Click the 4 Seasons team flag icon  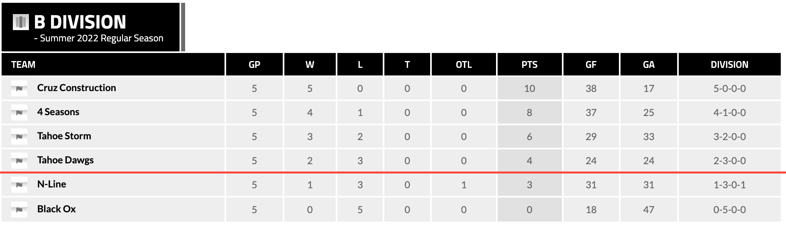click(x=19, y=112)
